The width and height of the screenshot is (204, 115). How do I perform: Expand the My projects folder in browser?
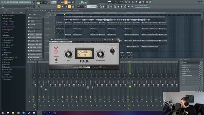point(8,52)
